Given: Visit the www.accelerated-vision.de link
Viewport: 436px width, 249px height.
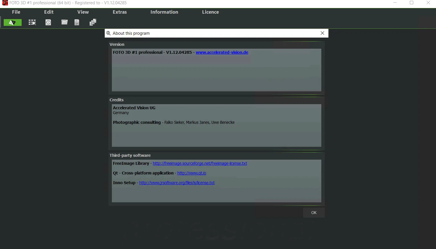Looking at the screenshot, I should (222, 52).
